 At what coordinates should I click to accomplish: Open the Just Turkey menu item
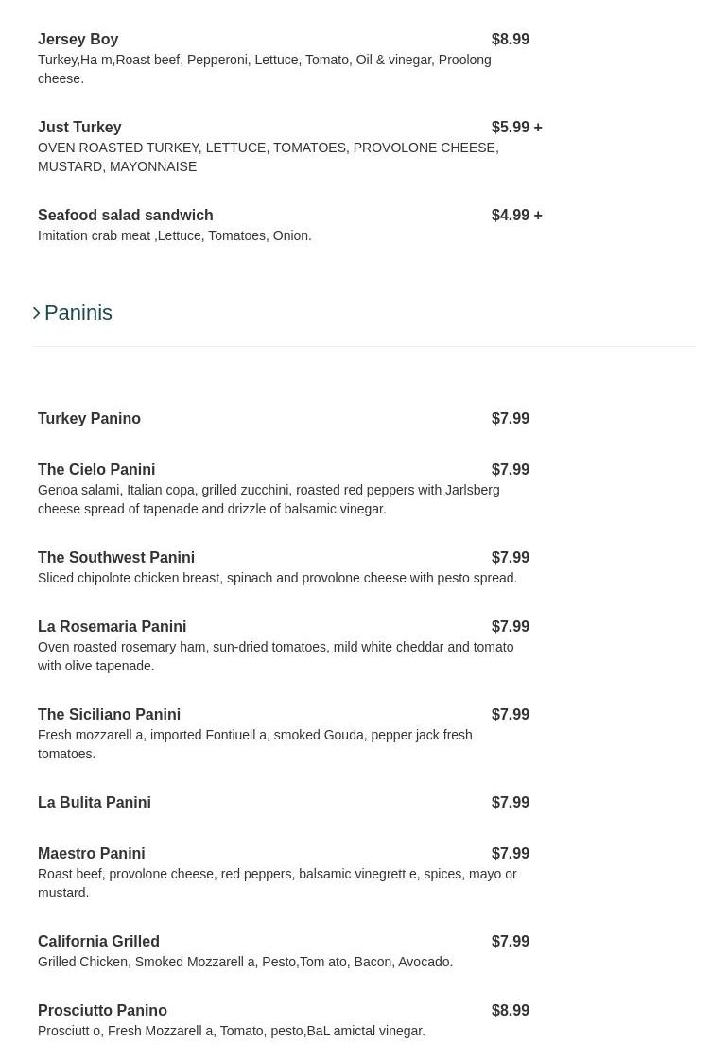point(79,128)
